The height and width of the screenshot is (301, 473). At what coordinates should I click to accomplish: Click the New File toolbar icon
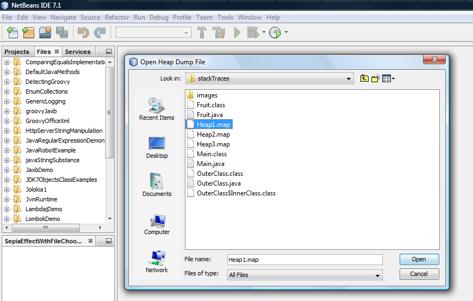(x=13, y=32)
